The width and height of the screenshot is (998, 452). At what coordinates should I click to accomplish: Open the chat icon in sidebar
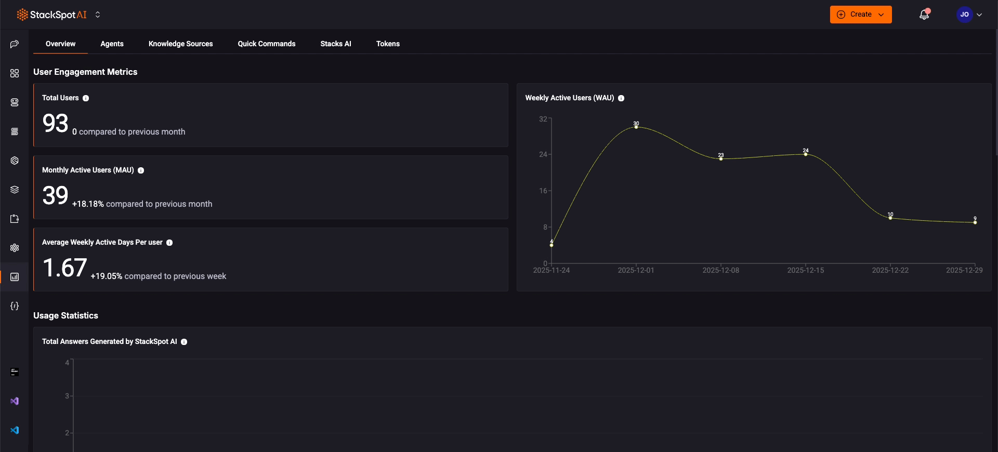pyautogui.click(x=15, y=44)
